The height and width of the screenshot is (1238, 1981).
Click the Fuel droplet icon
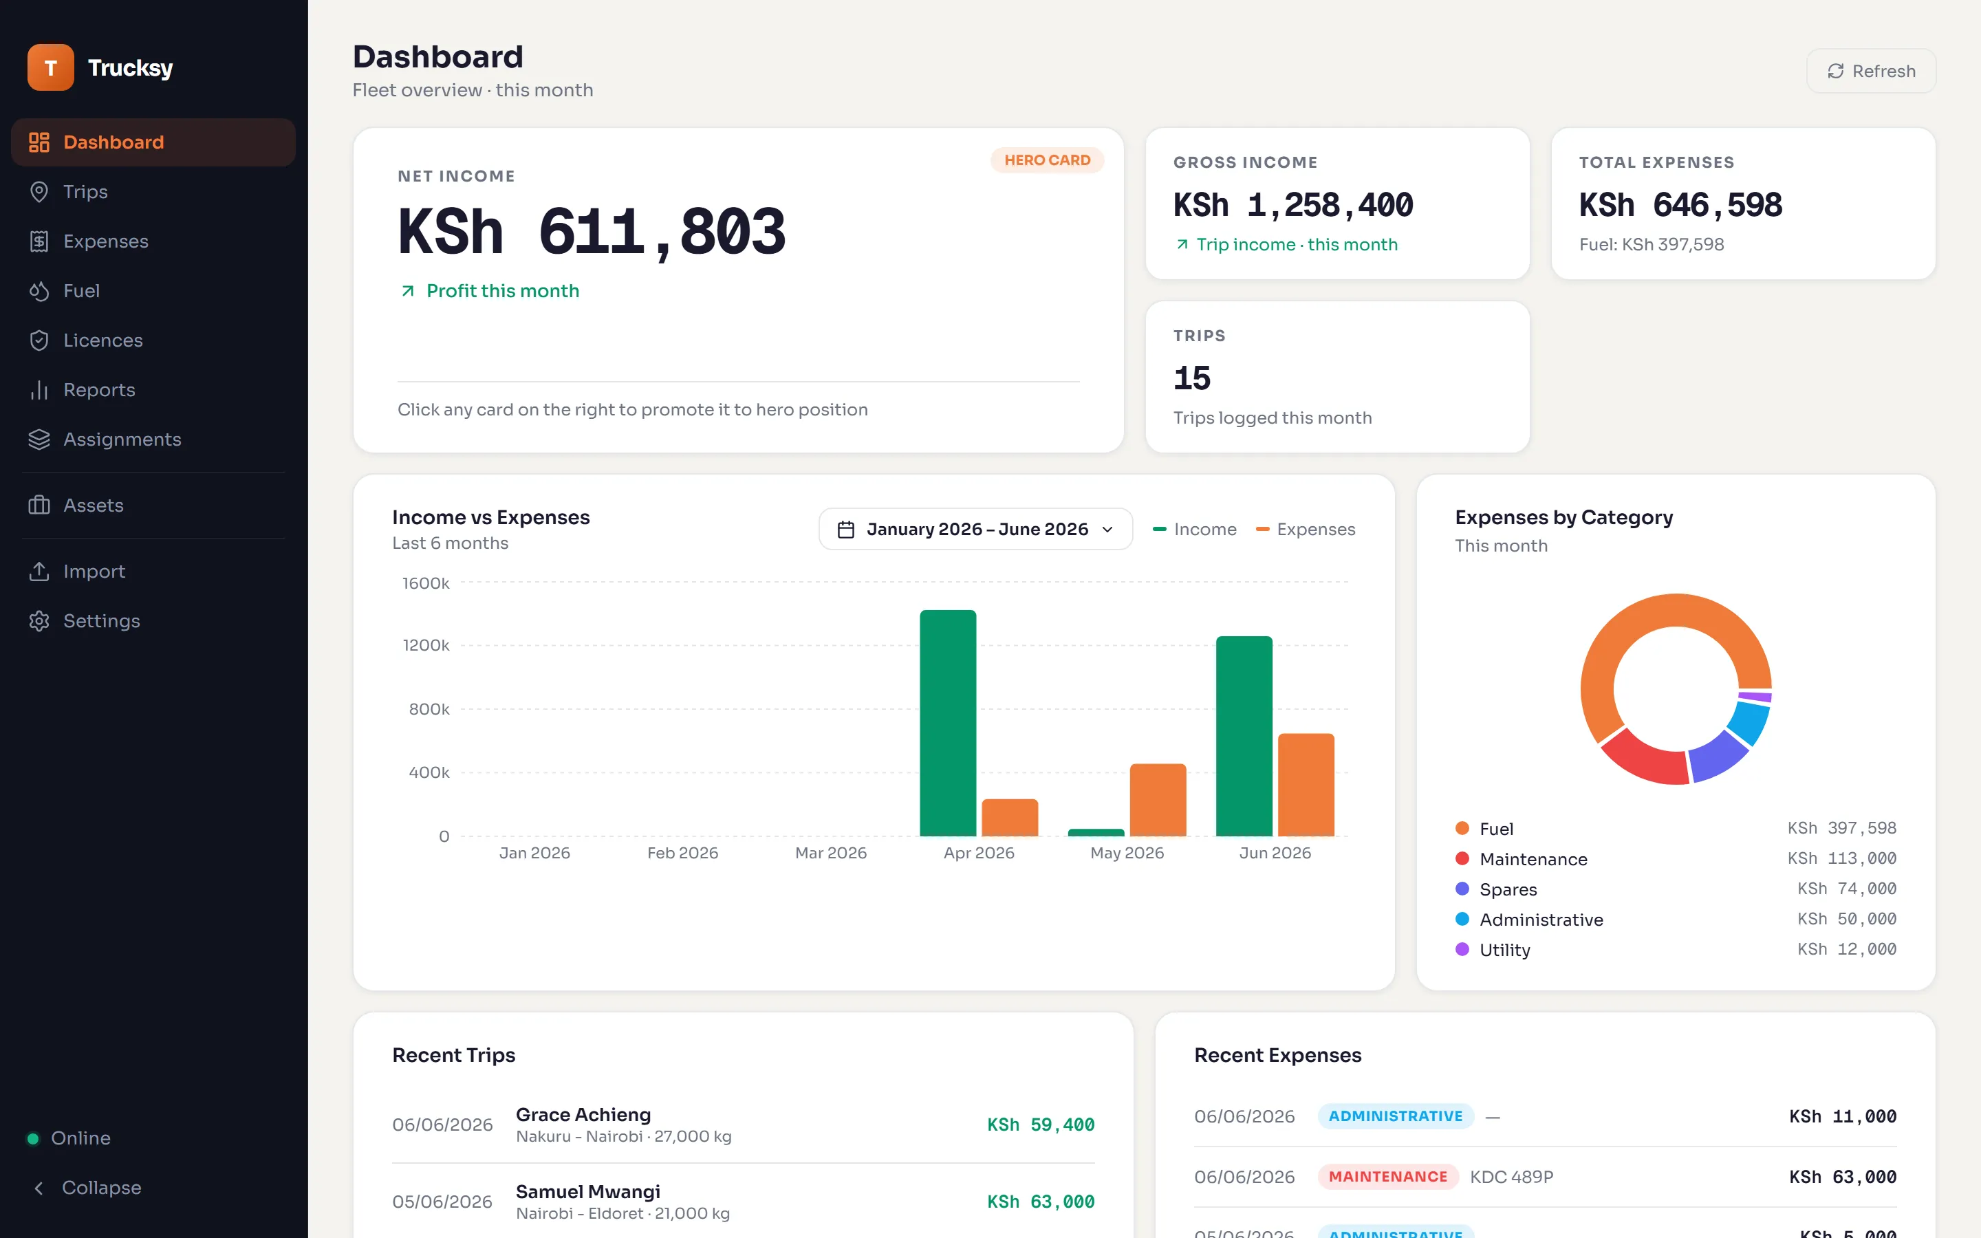pyautogui.click(x=39, y=291)
